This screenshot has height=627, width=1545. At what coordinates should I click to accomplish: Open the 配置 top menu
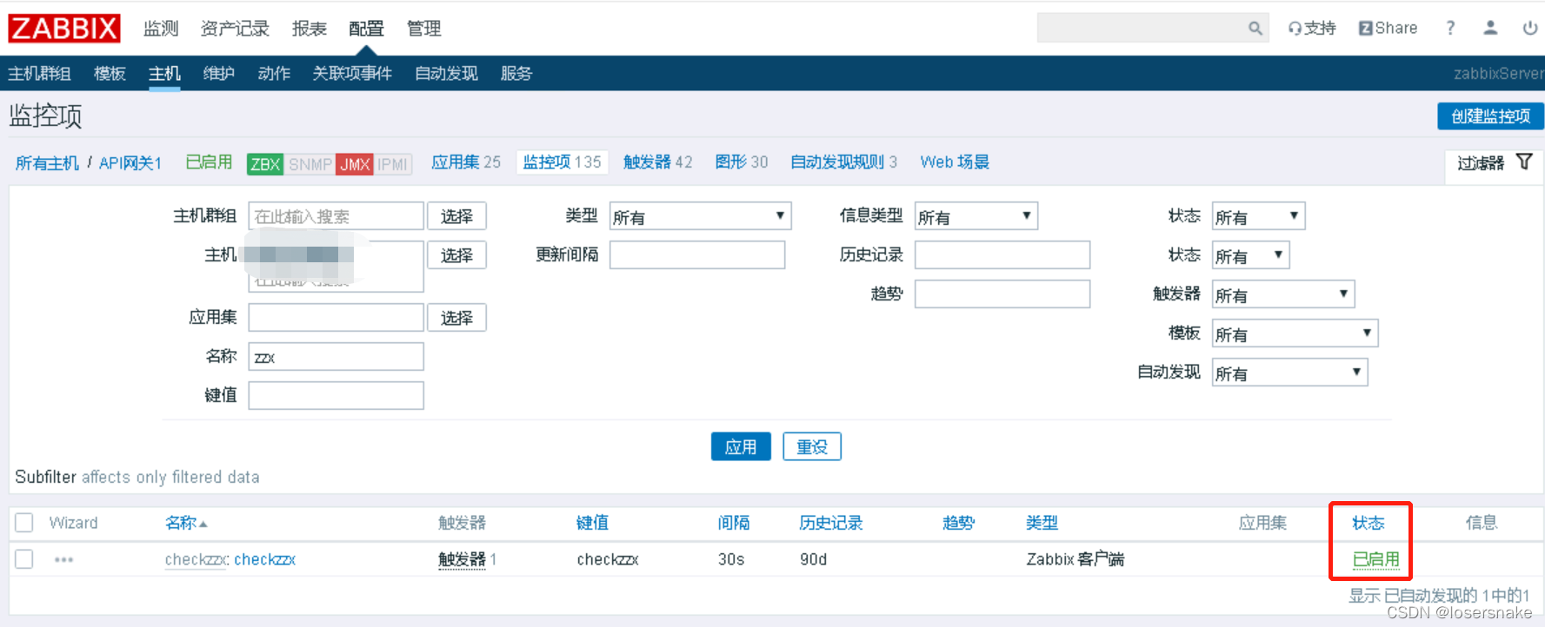(x=366, y=29)
